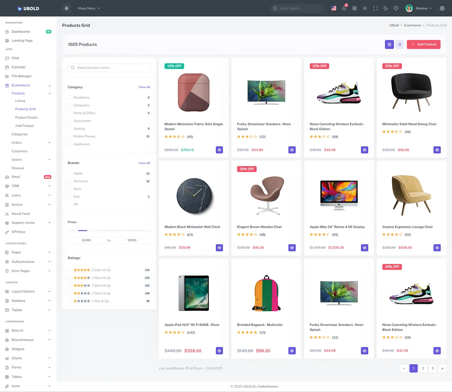452x392 pixels.
Task: Click the Quick Search box in topbar
Action: point(297,8)
